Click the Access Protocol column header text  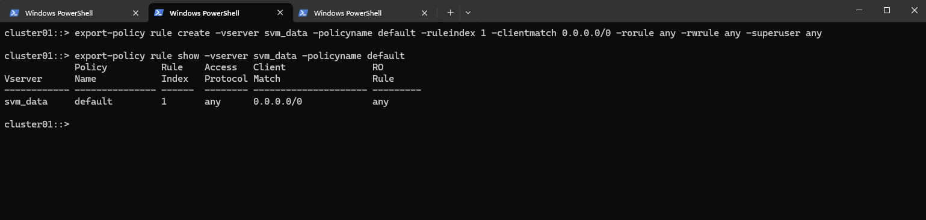coord(226,73)
